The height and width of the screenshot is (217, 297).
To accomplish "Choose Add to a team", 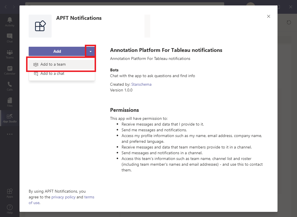I will [x=53, y=64].
